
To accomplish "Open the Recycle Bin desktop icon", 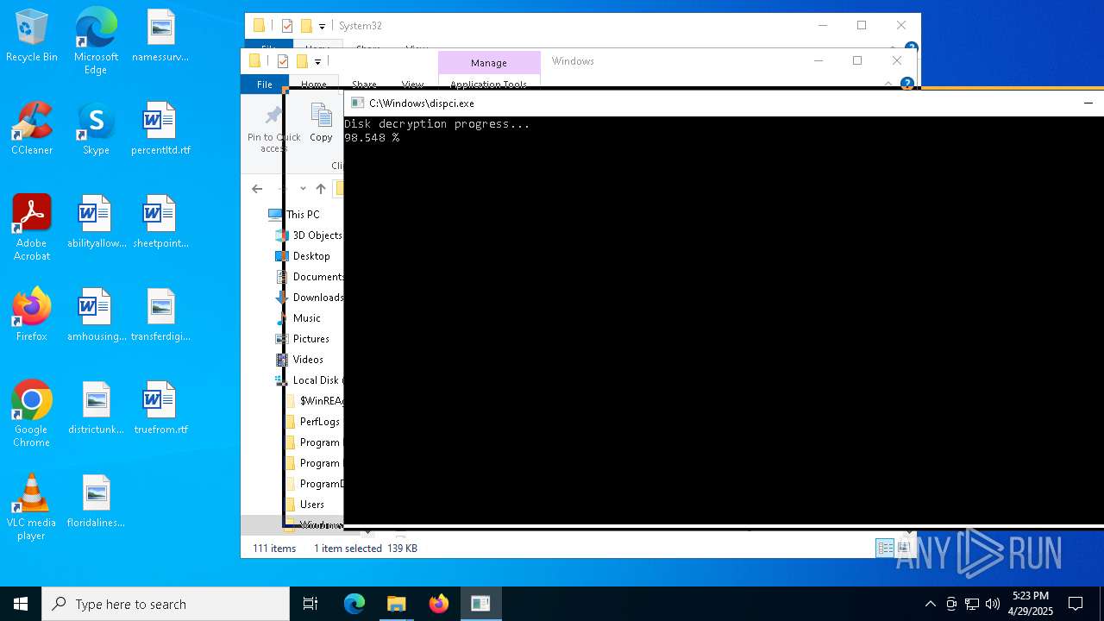I will [32, 36].
